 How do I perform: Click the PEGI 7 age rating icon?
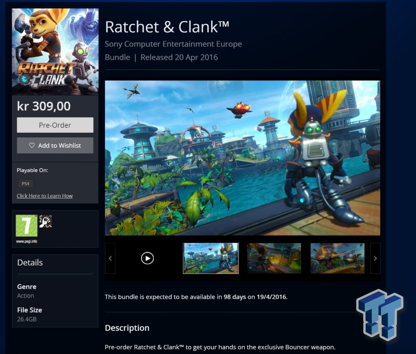[27, 225]
